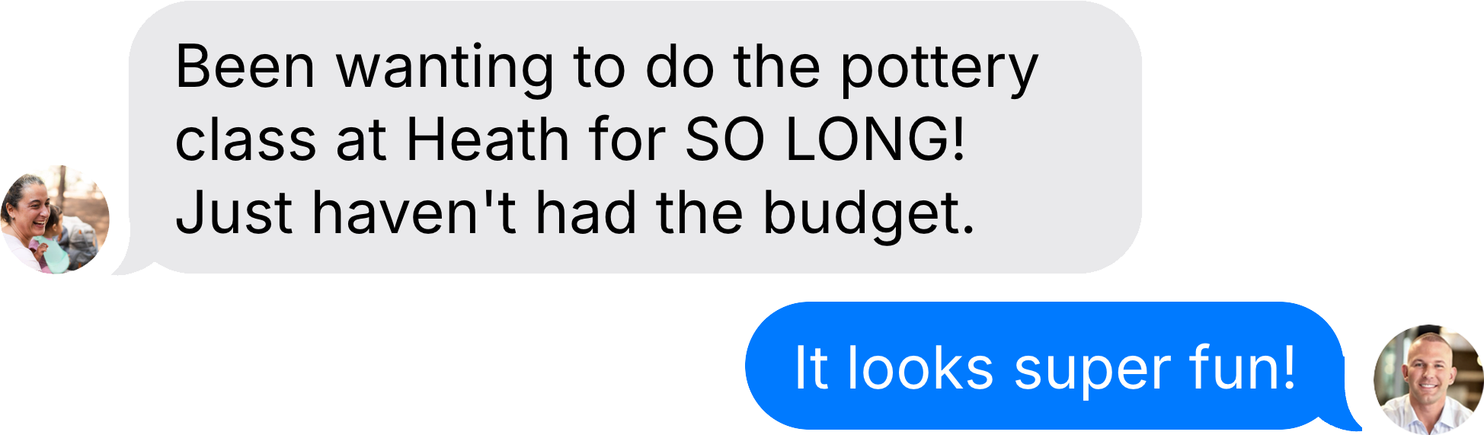
Task: Select the gray received message bubble
Action: (x=635, y=138)
